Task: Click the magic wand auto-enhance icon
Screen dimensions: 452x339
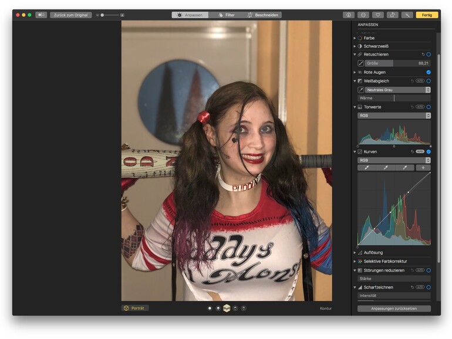Action: click(407, 15)
